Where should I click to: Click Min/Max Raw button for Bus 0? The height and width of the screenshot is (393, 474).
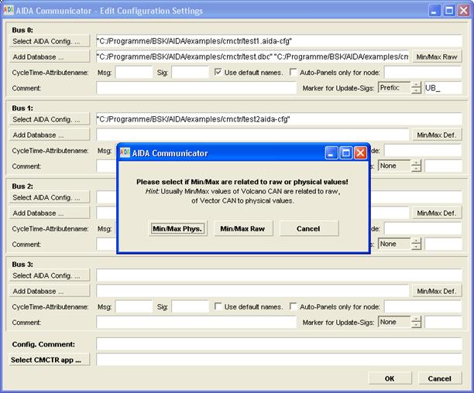coord(437,56)
